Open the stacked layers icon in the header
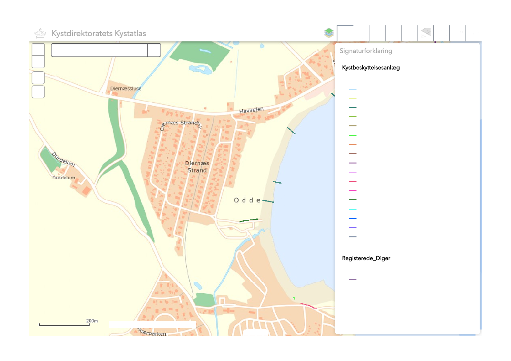 tap(329, 33)
